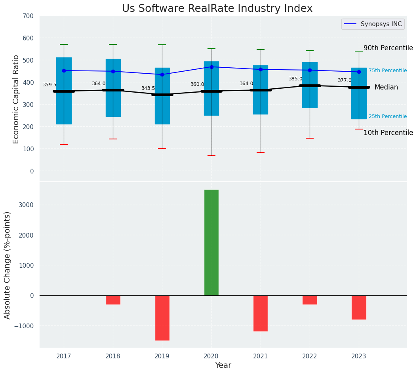Click the 25th Percentile label
Screen dimensions: 417x373
click(x=387, y=116)
